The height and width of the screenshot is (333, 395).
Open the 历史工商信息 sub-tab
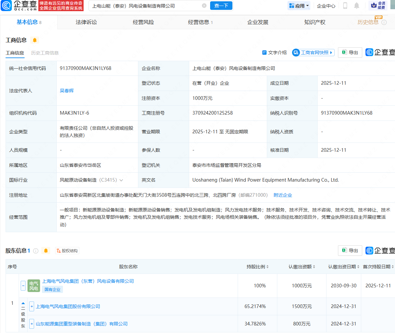tap(45, 52)
